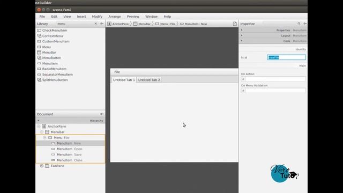Viewport: 343px width, 193px height.
Task: Click the document icon at the breadcrumb bar's right end
Action: click(235, 24)
